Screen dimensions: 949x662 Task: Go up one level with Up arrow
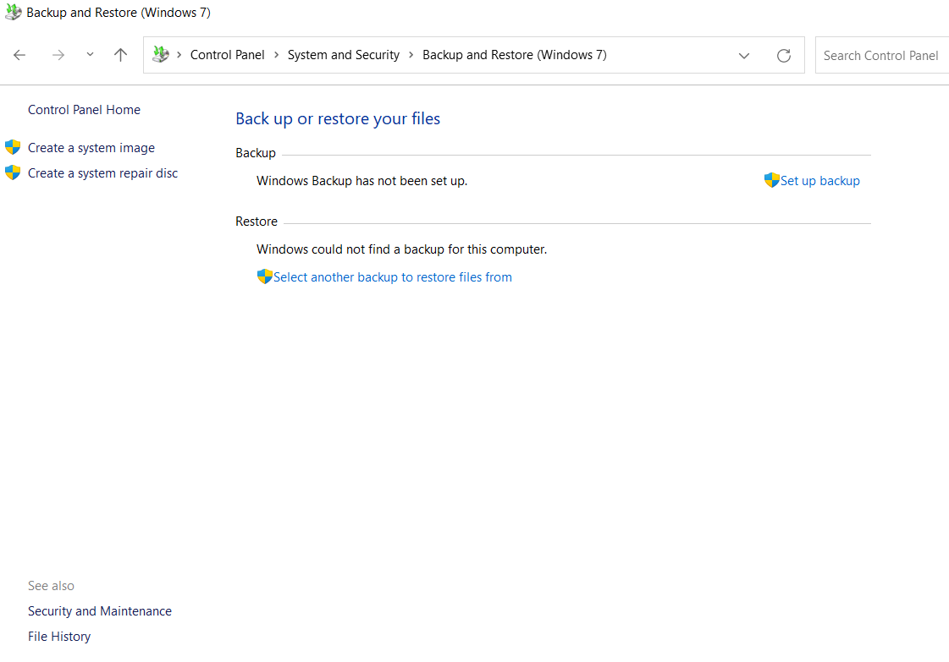[x=120, y=55]
